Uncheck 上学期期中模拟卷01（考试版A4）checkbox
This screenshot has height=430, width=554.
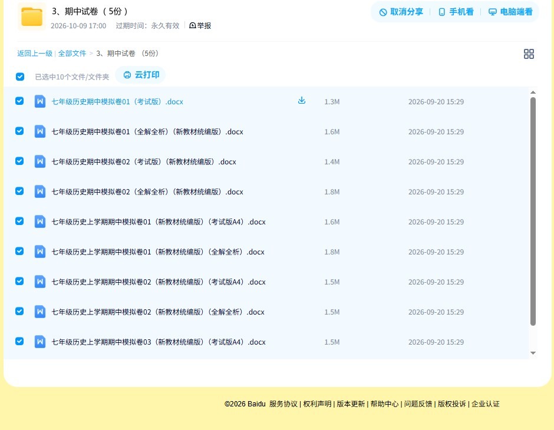pos(19,221)
